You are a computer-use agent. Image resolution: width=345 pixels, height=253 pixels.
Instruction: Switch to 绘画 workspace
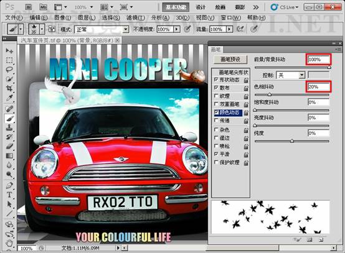[x=220, y=7]
